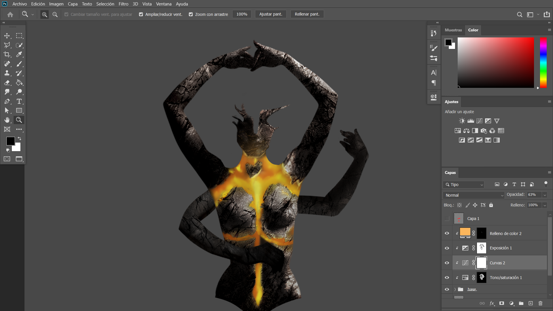This screenshot has height=311, width=553.
Task: Open the Selección menu
Action: pos(105,4)
